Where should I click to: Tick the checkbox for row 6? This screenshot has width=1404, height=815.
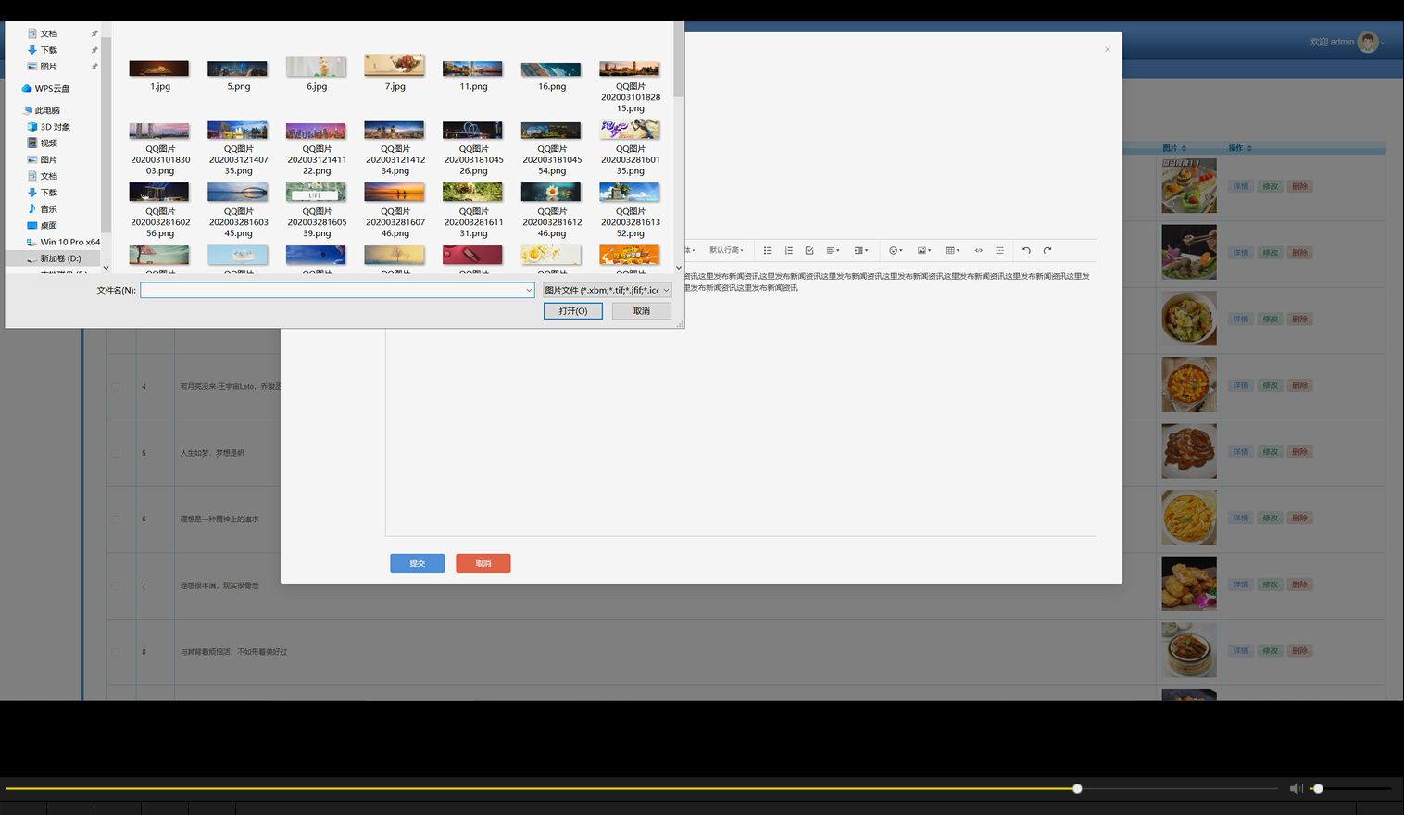[116, 520]
